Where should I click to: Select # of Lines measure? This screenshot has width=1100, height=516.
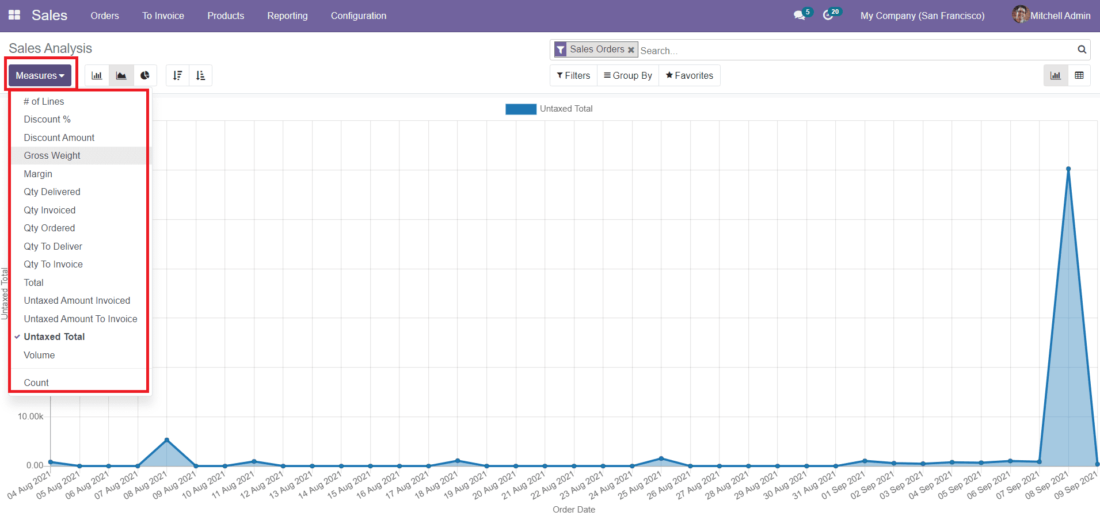(x=81, y=101)
